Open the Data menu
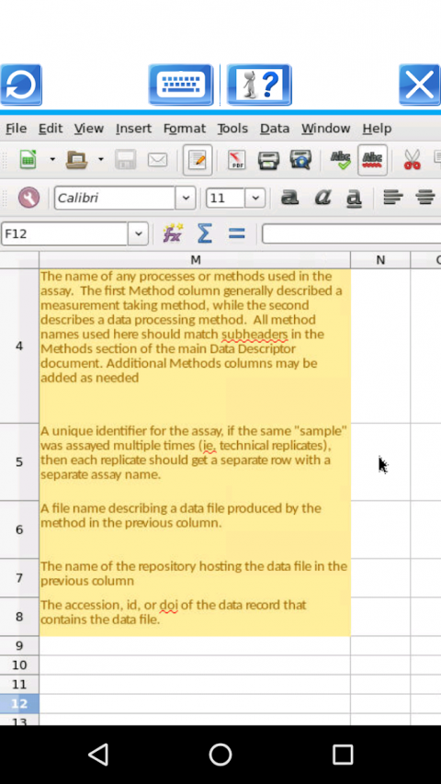 pos(275,129)
